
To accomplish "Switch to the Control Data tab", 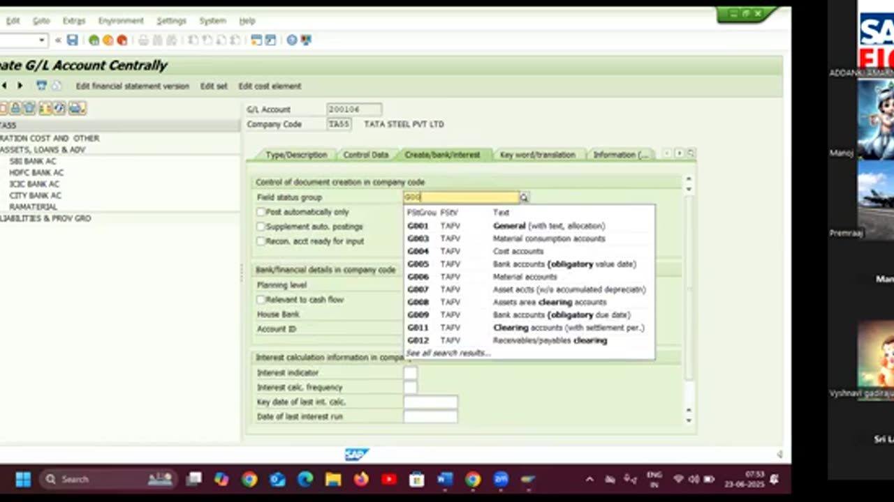I will click(365, 155).
